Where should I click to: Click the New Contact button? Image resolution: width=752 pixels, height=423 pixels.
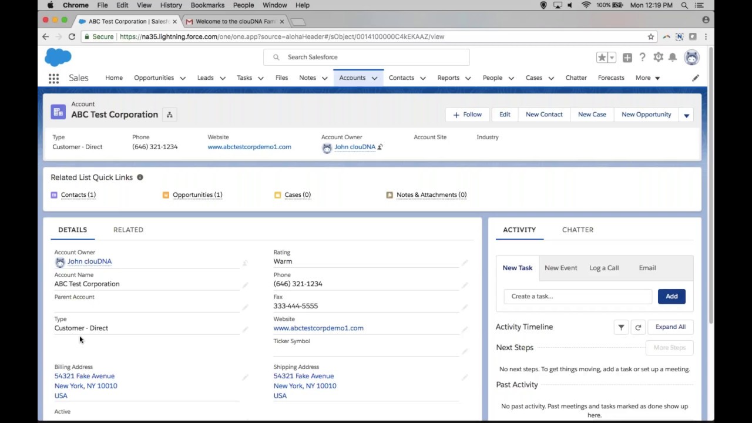544,115
